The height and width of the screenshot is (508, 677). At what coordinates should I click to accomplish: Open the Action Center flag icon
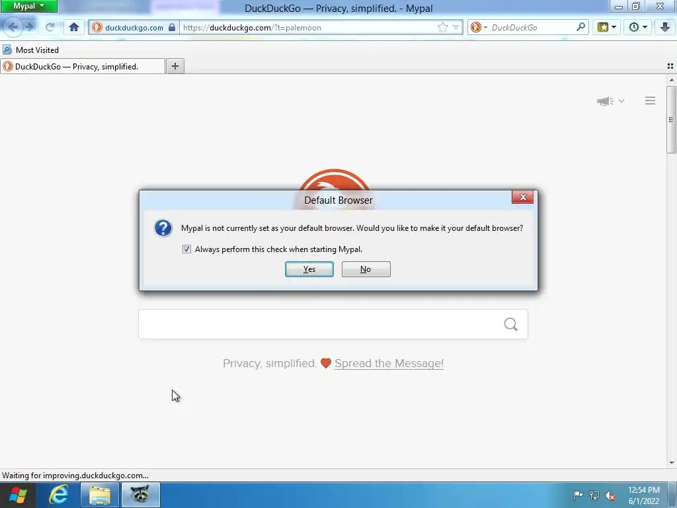point(578,495)
